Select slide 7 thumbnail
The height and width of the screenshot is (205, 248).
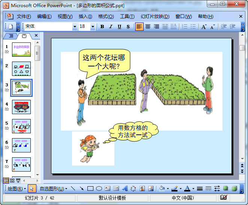coord(21,164)
